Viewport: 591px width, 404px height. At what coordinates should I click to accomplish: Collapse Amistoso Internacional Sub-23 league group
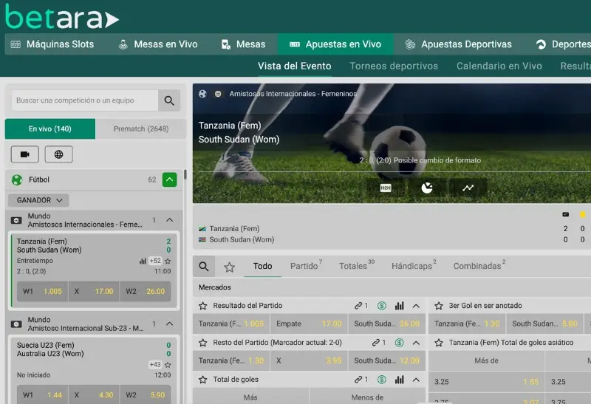point(170,323)
